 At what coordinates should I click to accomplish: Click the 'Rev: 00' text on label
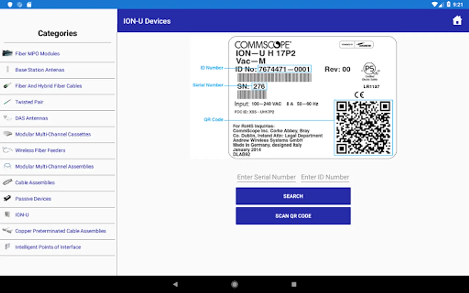coord(337,69)
